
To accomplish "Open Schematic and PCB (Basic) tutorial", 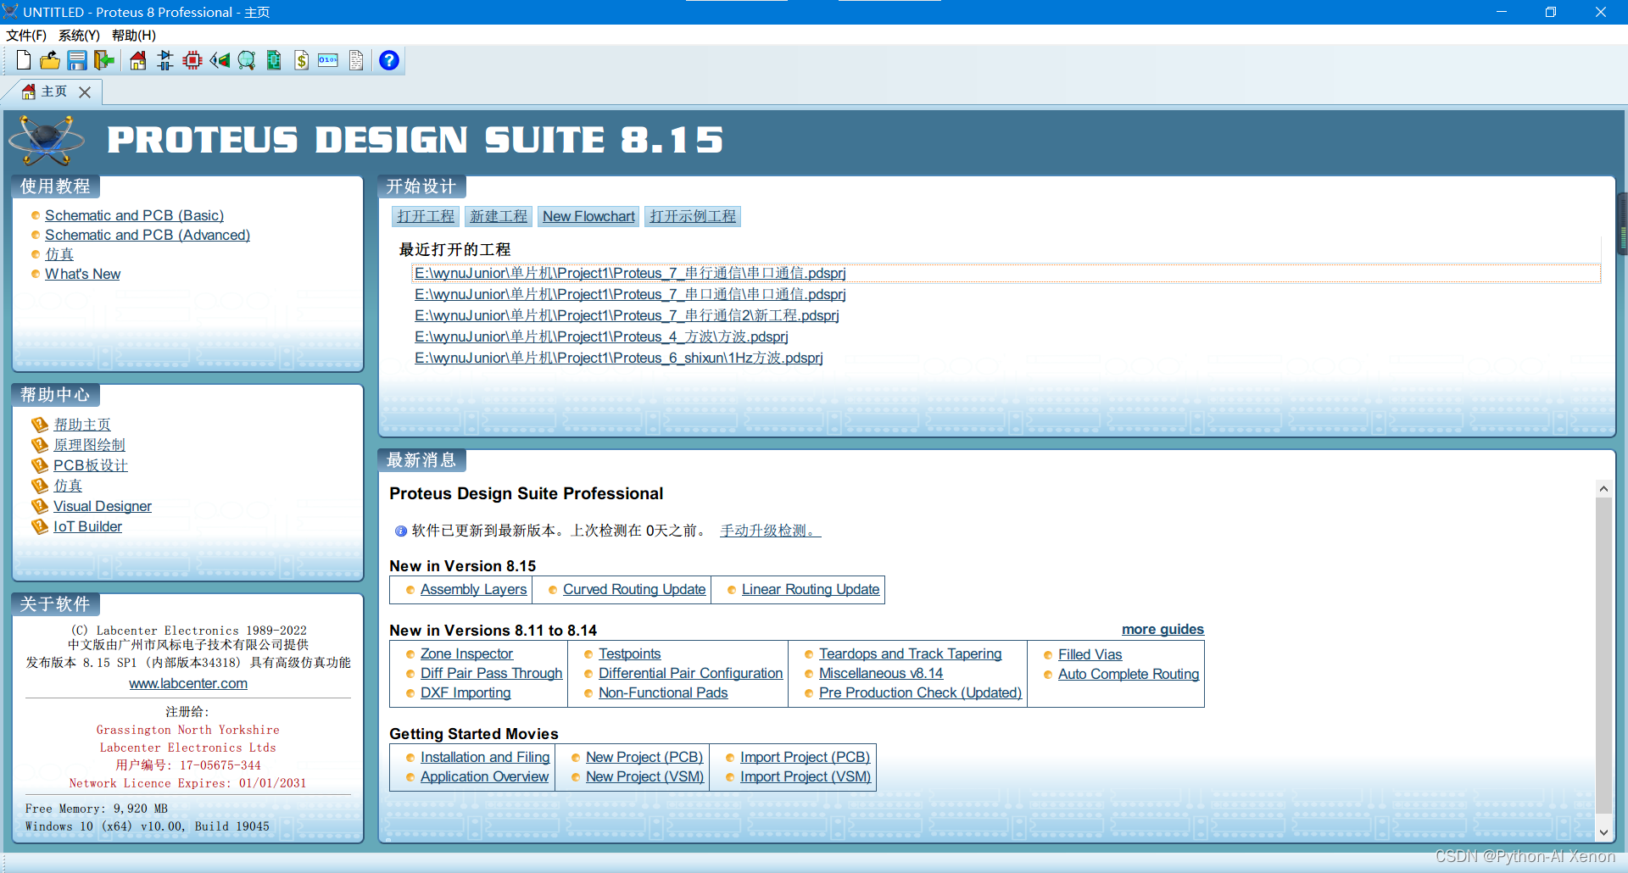I will point(134,215).
